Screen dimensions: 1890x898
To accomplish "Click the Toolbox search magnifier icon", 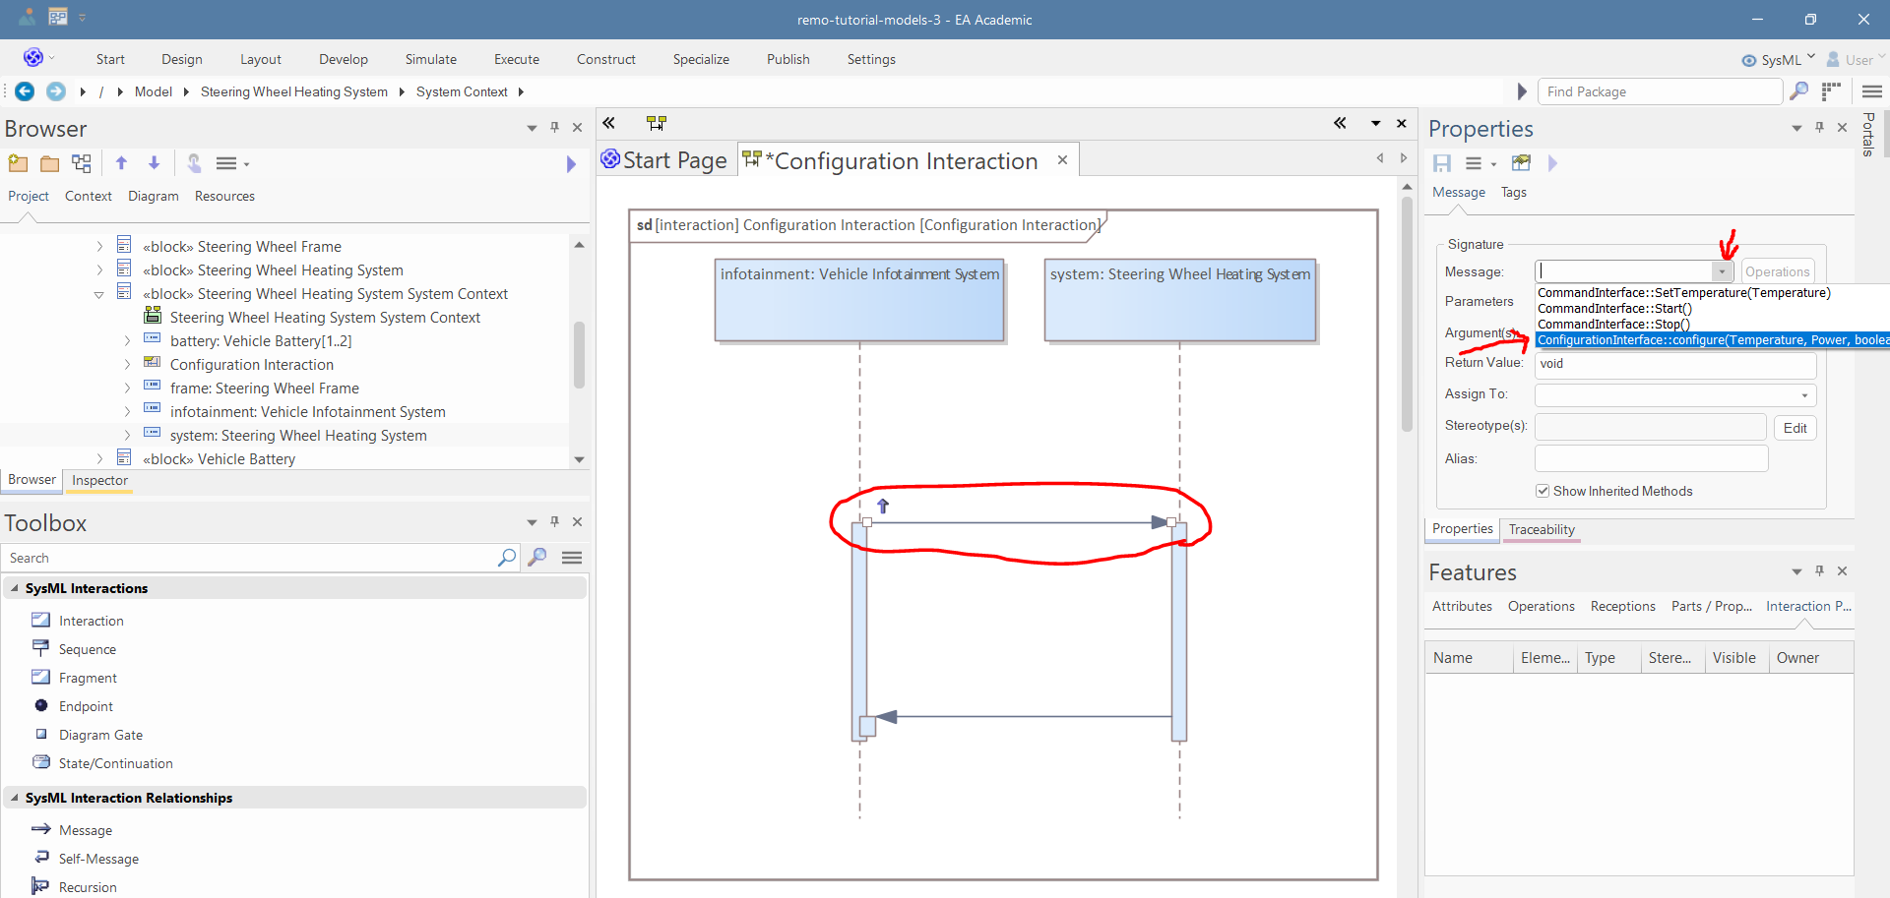I will pos(506,558).
